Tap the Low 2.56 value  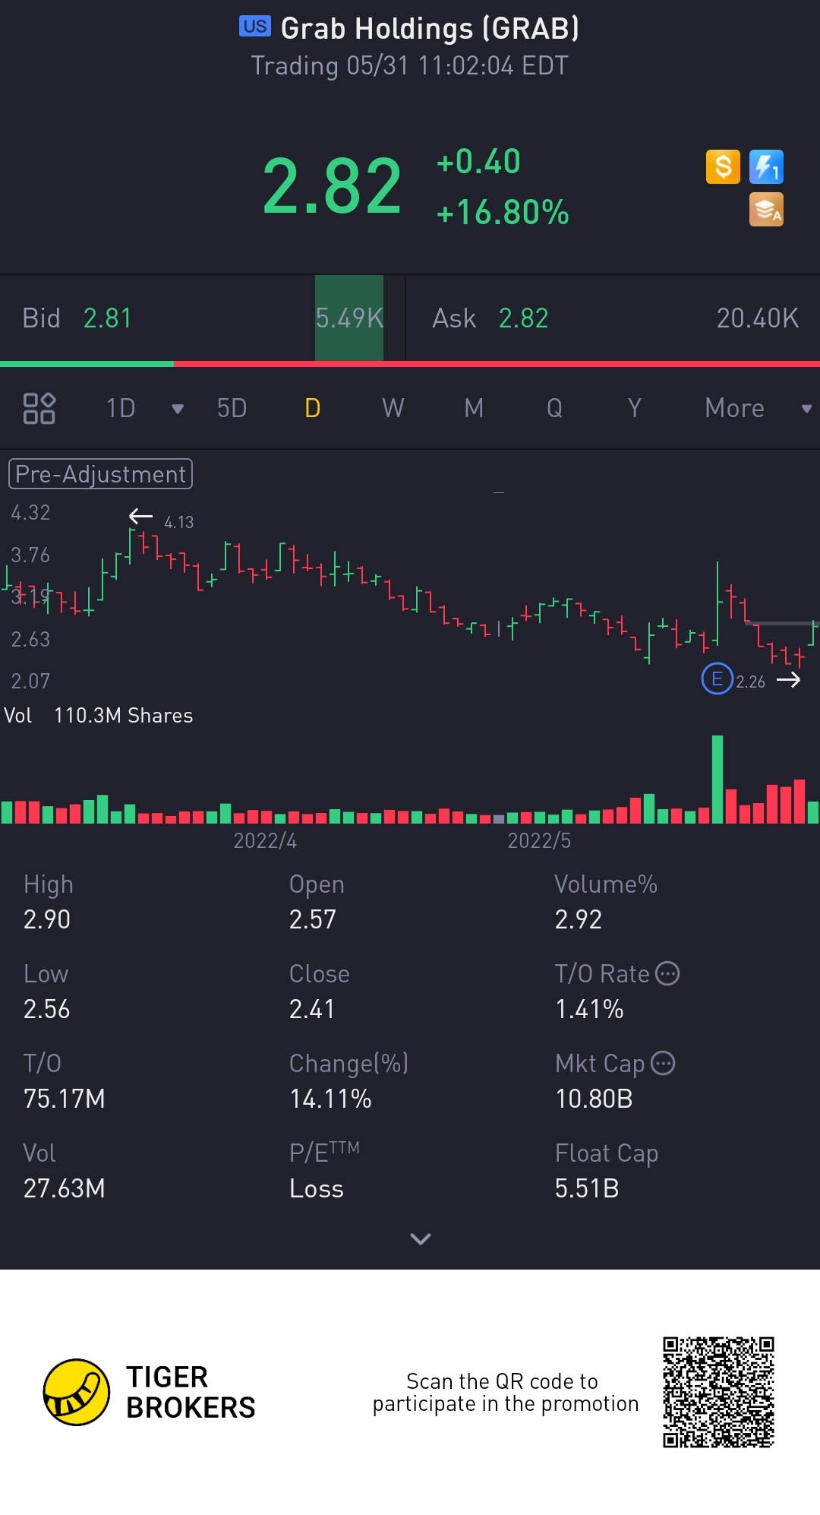(x=46, y=1009)
